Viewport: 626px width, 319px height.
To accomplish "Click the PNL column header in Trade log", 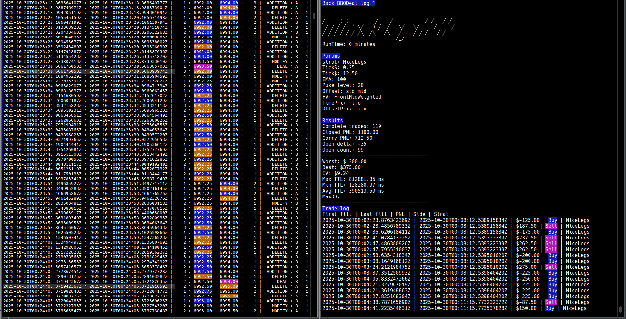I will tap(400, 214).
